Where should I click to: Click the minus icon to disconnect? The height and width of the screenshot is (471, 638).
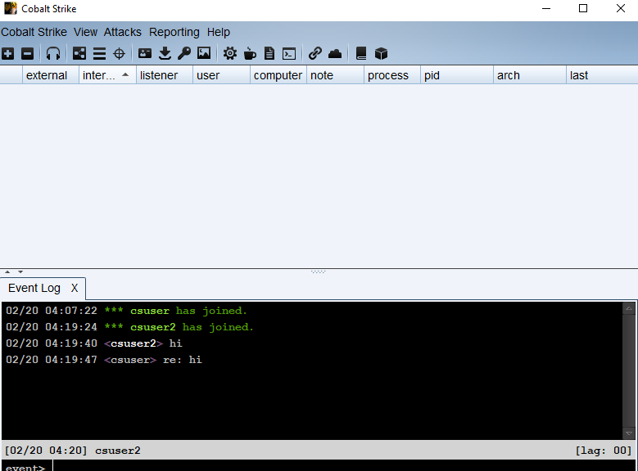pyautogui.click(x=28, y=54)
